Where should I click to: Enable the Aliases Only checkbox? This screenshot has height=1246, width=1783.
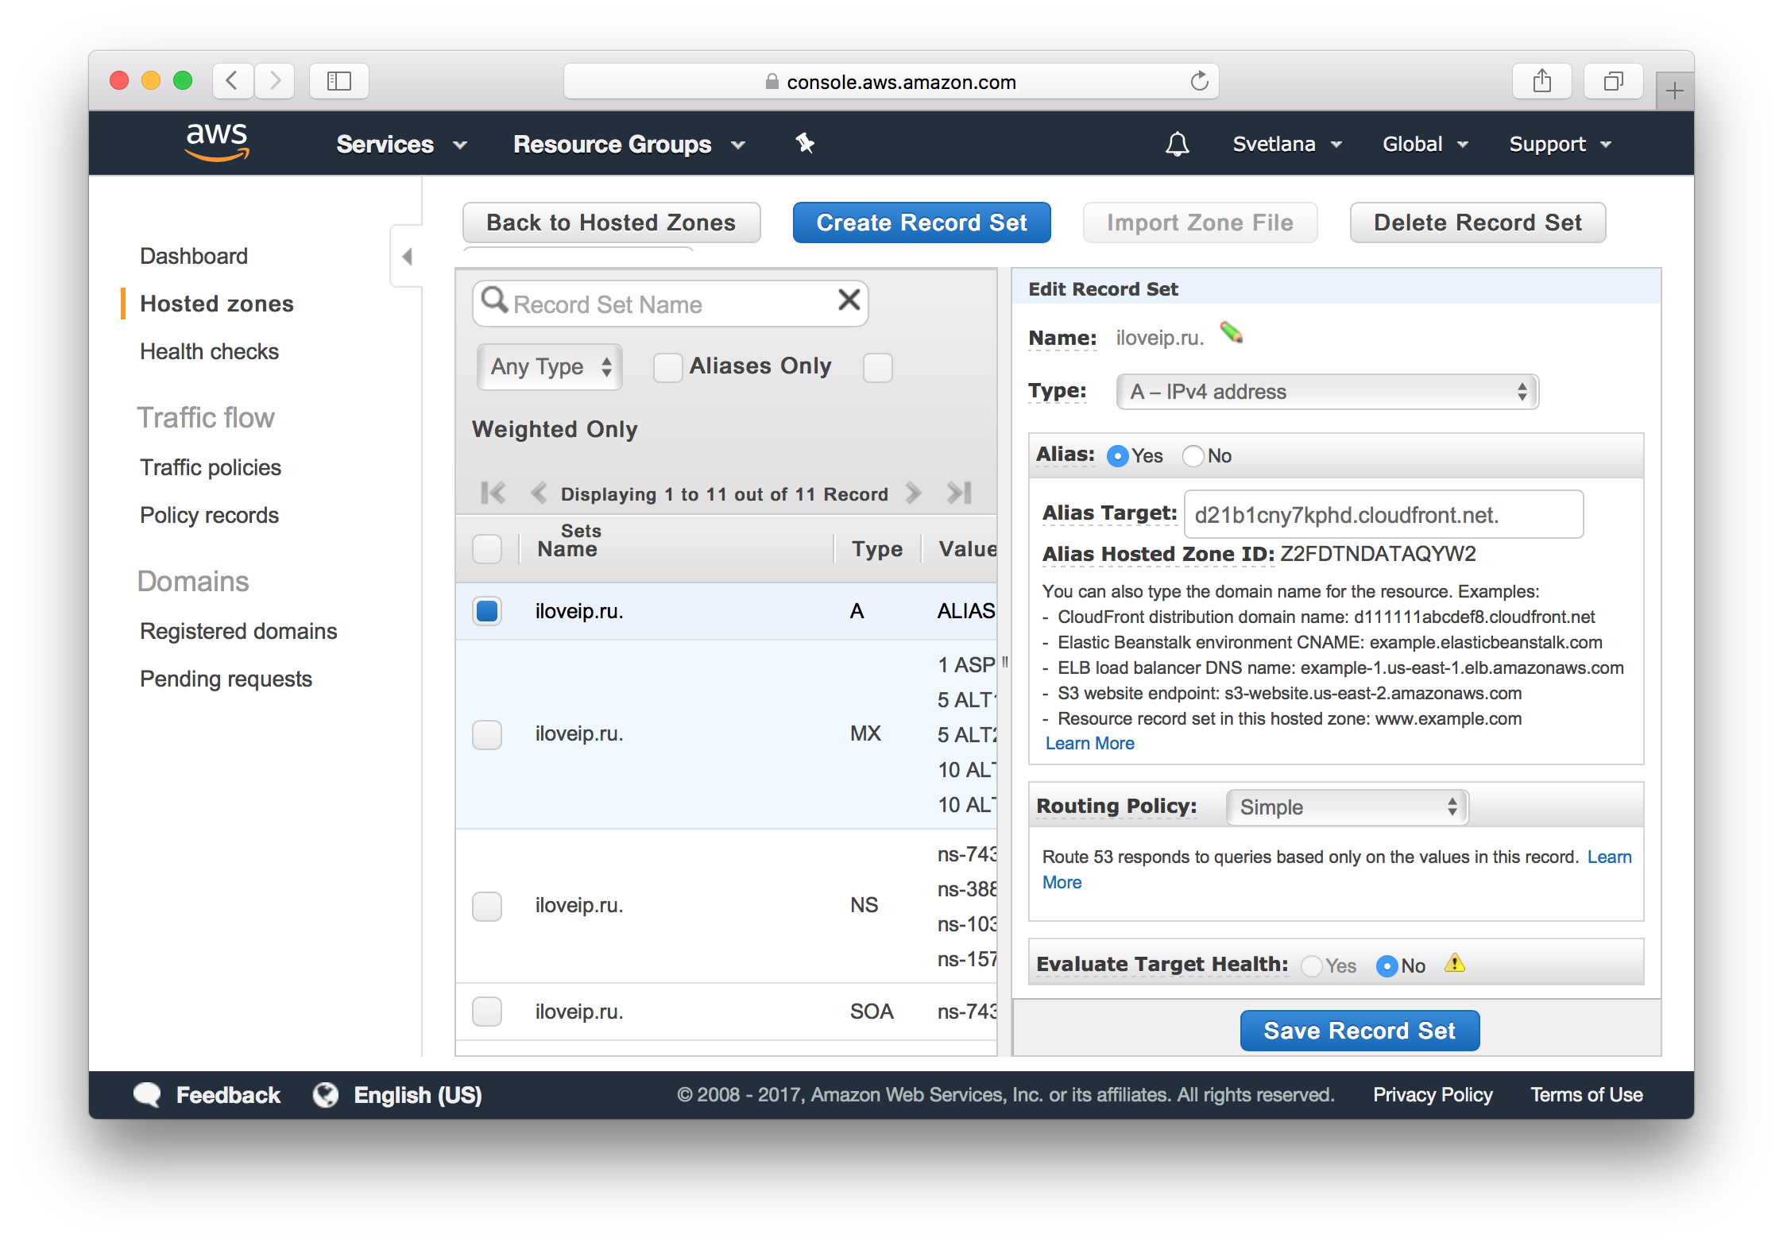(667, 367)
